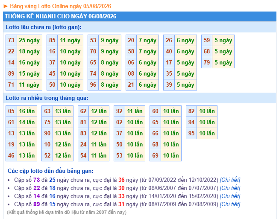279x219 pixels.
Task: Click number 75 with 13 lần
Action: tap(47, 122)
